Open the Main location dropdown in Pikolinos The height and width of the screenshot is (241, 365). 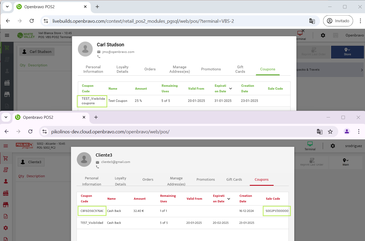click(346, 162)
